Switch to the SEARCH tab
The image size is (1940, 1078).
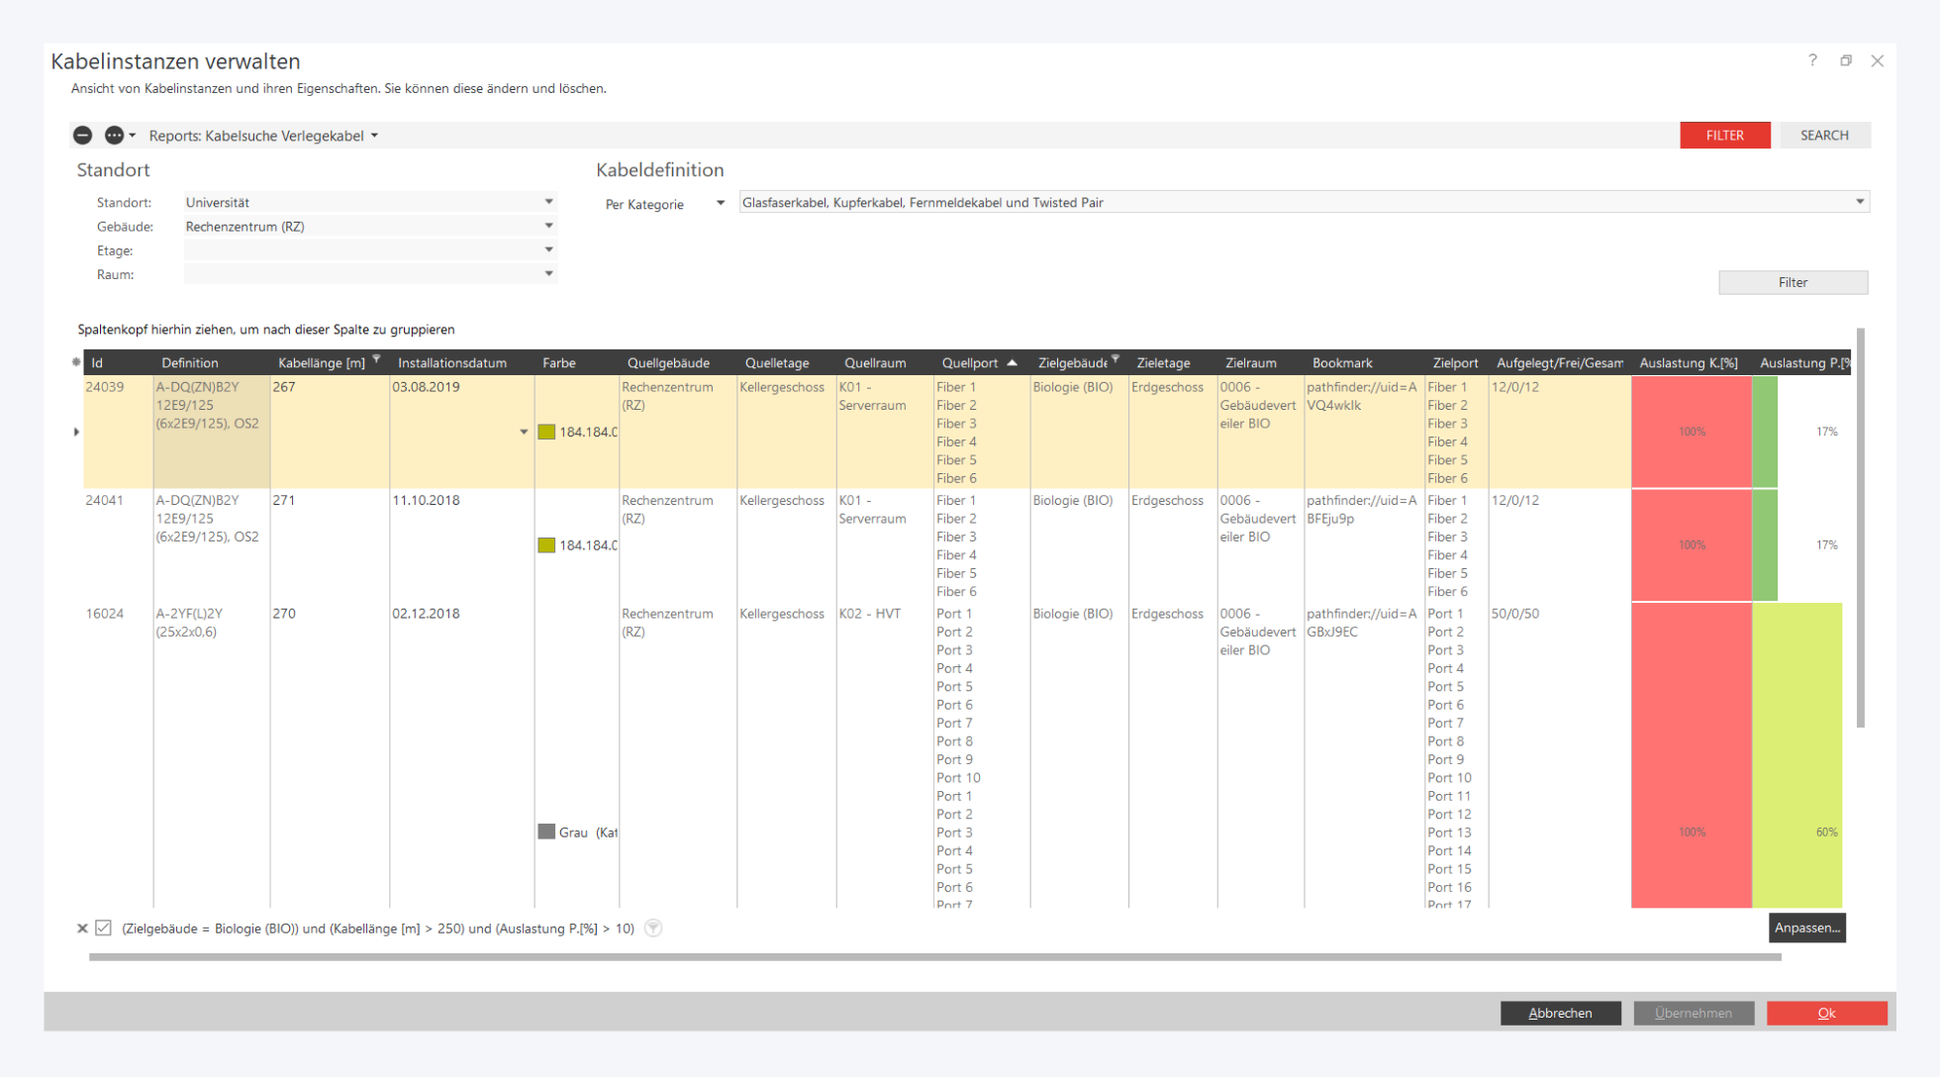pyautogui.click(x=1823, y=136)
